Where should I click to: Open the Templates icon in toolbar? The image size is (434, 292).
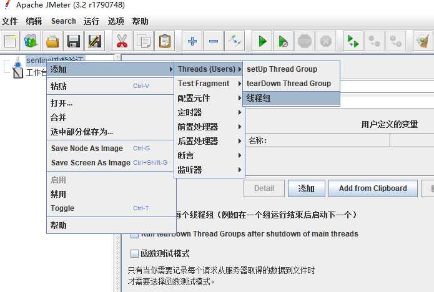point(31,41)
